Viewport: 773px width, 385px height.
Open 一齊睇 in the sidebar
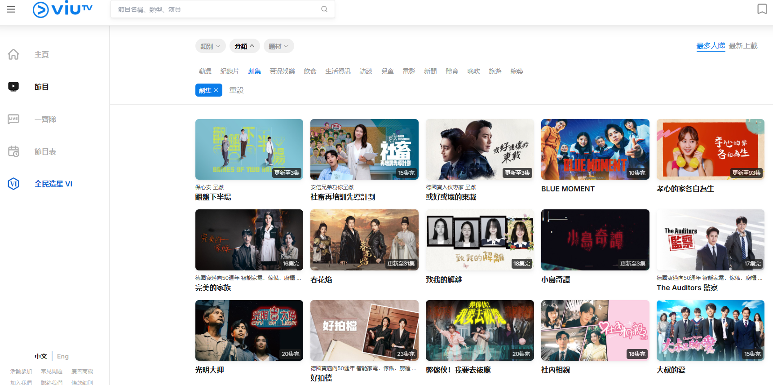click(x=45, y=119)
